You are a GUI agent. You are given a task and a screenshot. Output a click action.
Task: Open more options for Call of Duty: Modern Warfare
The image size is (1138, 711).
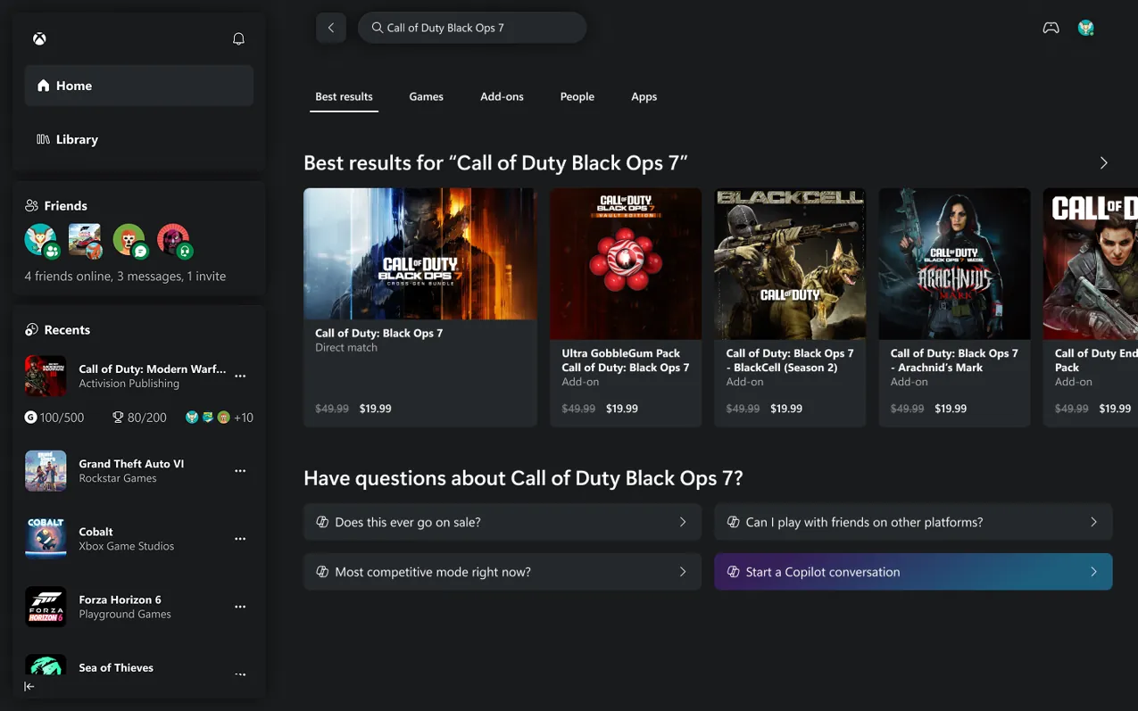point(240,376)
